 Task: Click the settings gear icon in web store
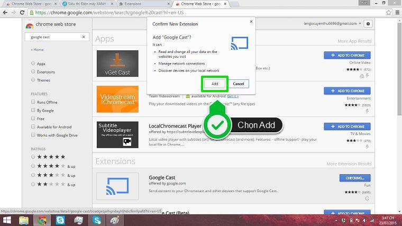(x=368, y=24)
